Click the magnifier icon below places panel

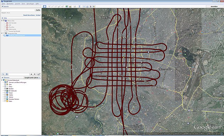[x=3, y=74]
